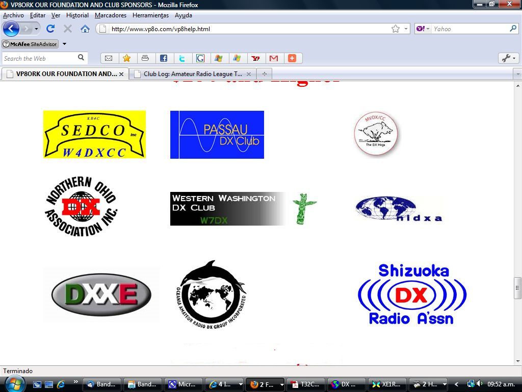This screenshot has height=392, width=522.
Task: Go to the Home page icon
Action: pyautogui.click(x=85, y=29)
